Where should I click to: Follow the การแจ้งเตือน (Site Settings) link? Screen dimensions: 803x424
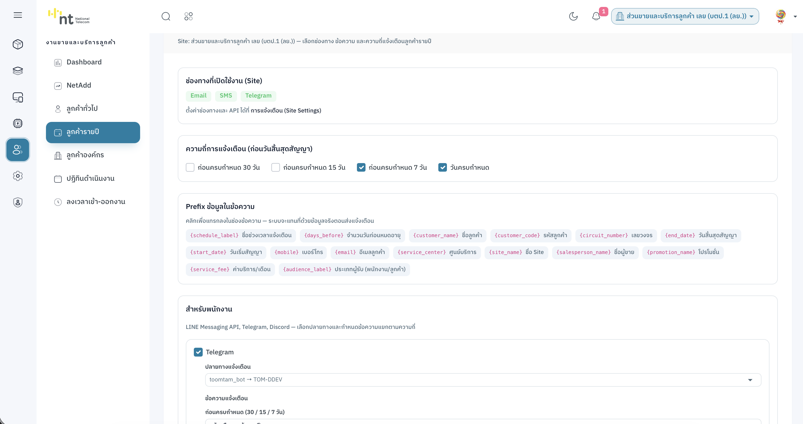coord(286,111)
